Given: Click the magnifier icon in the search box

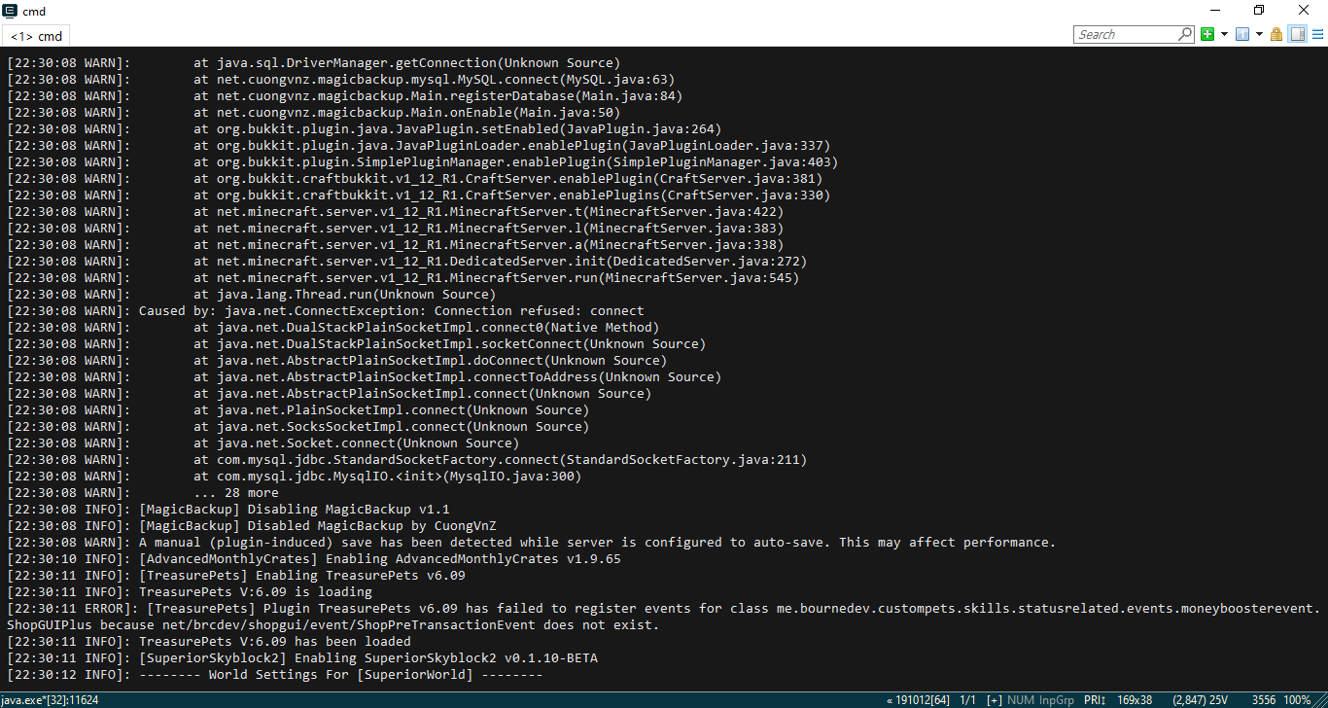Looking at the screenshot, I should point(1185,34).
